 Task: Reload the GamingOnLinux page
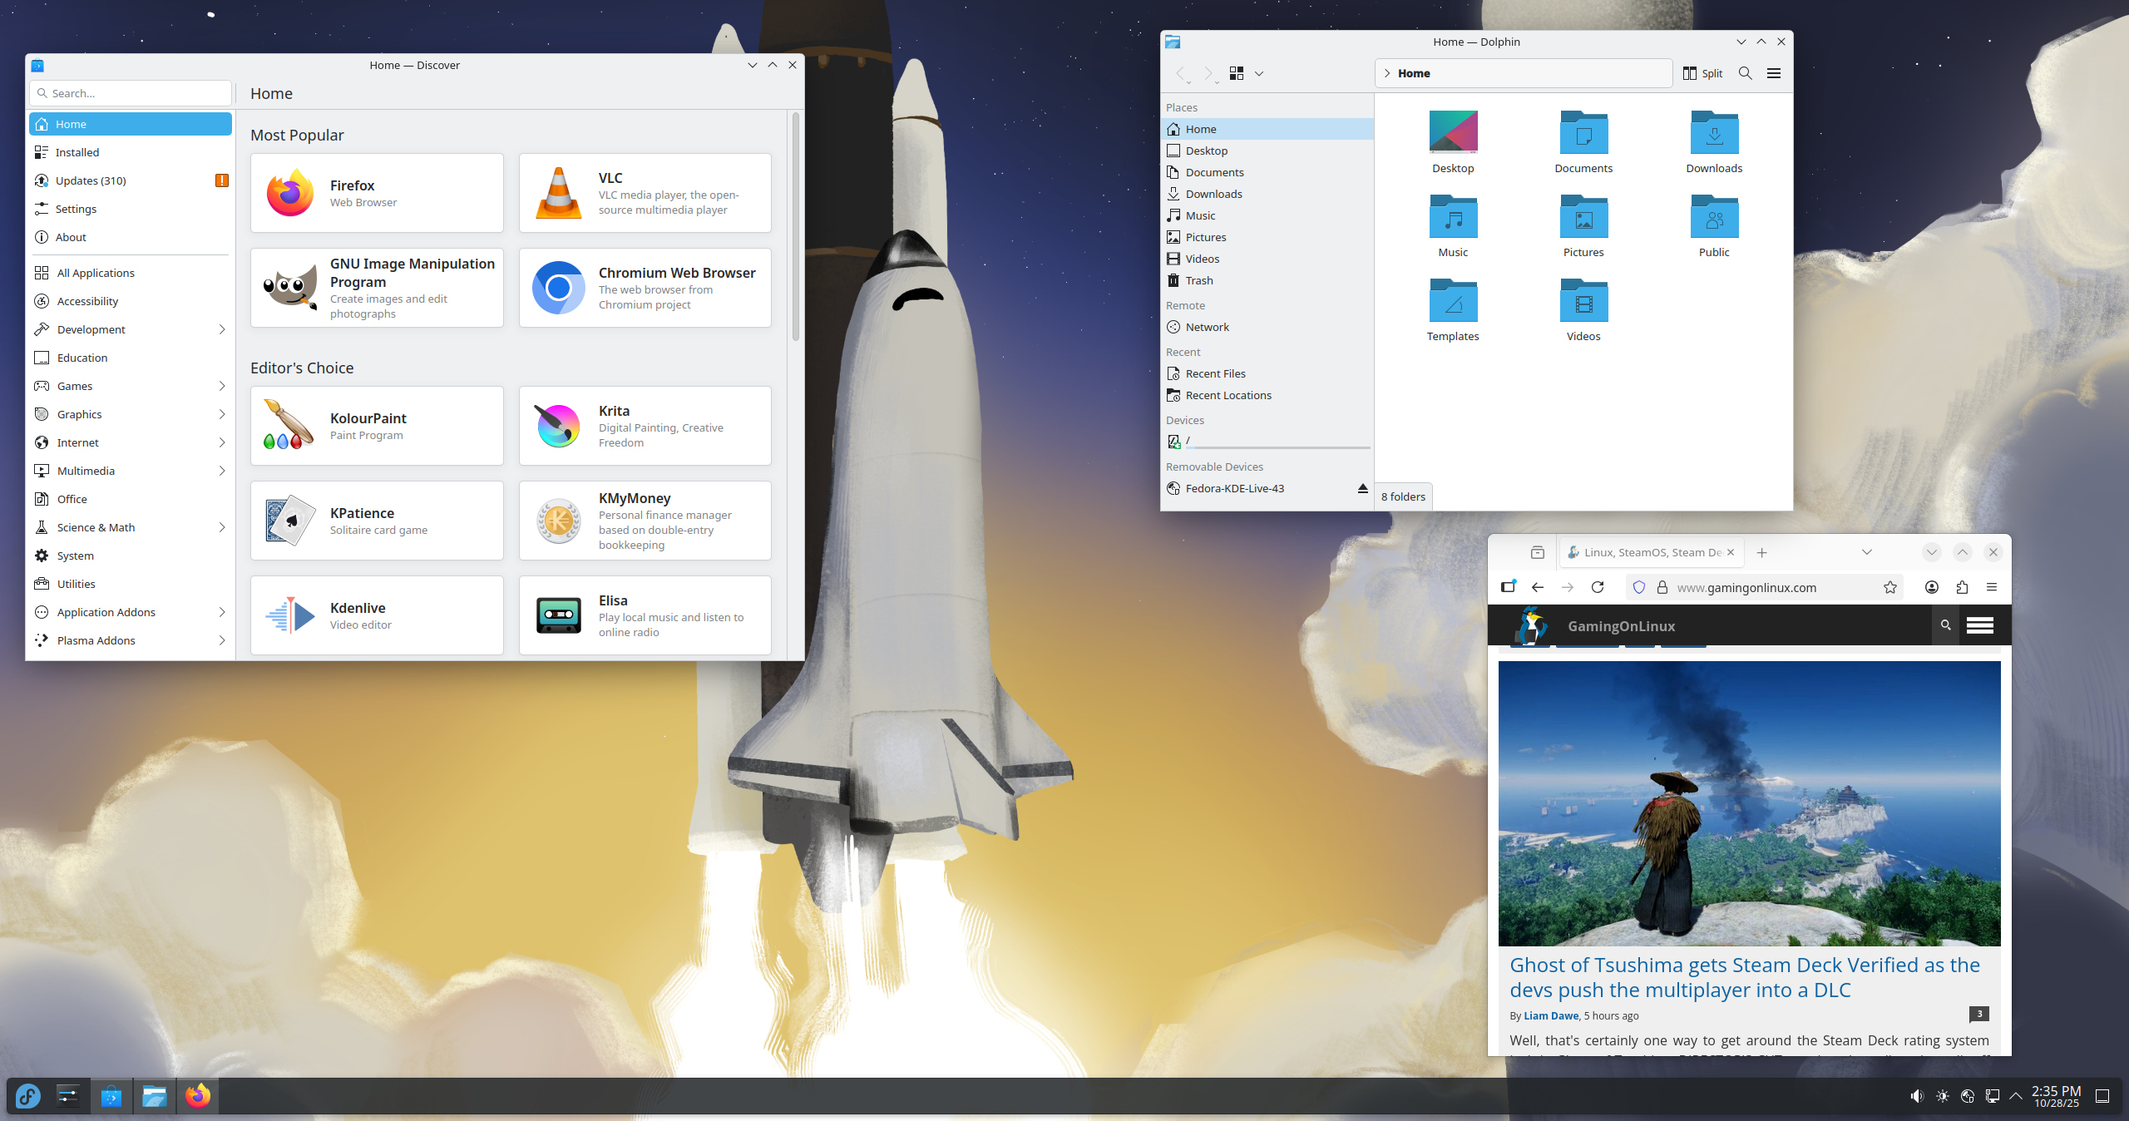point(1597,587)
